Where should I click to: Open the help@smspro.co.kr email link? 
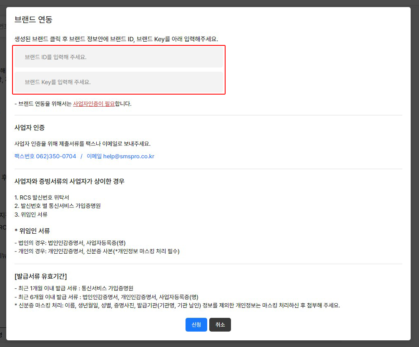point(120,156)
